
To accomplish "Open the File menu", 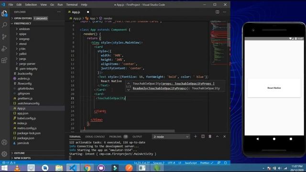I will click(x=11, y=4).
